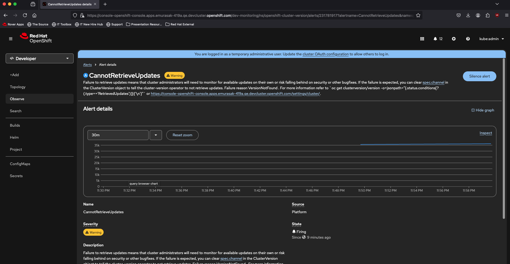Screen dimensions: 510x264
Task: Open the Firefox application menu
Action: click(507, 15)
